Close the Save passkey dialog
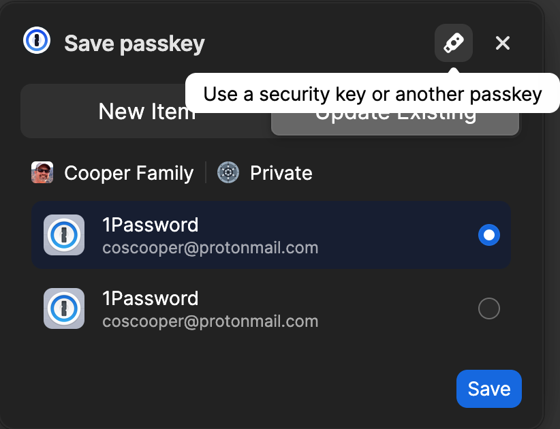 click(x=503, y=44)
